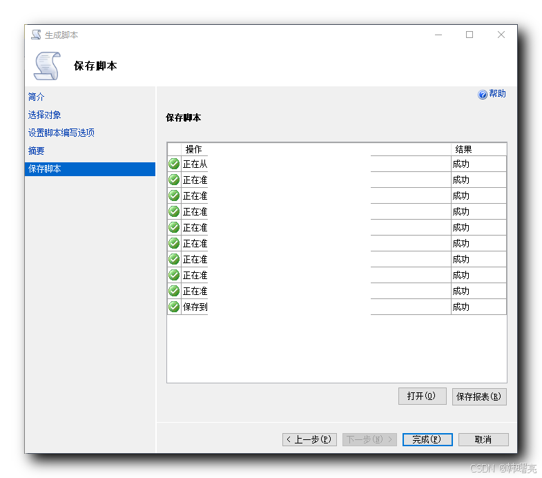Select the 正在从 operation row text
The image size is (542, 478).
tap(195, 164)
